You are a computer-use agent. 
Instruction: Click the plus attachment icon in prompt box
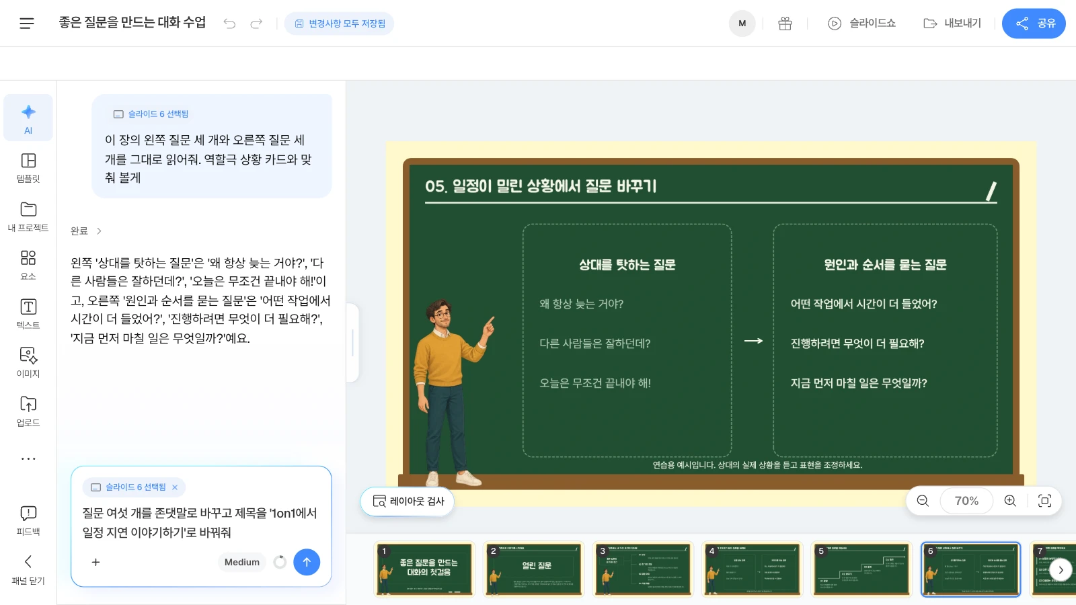point(95,562)
